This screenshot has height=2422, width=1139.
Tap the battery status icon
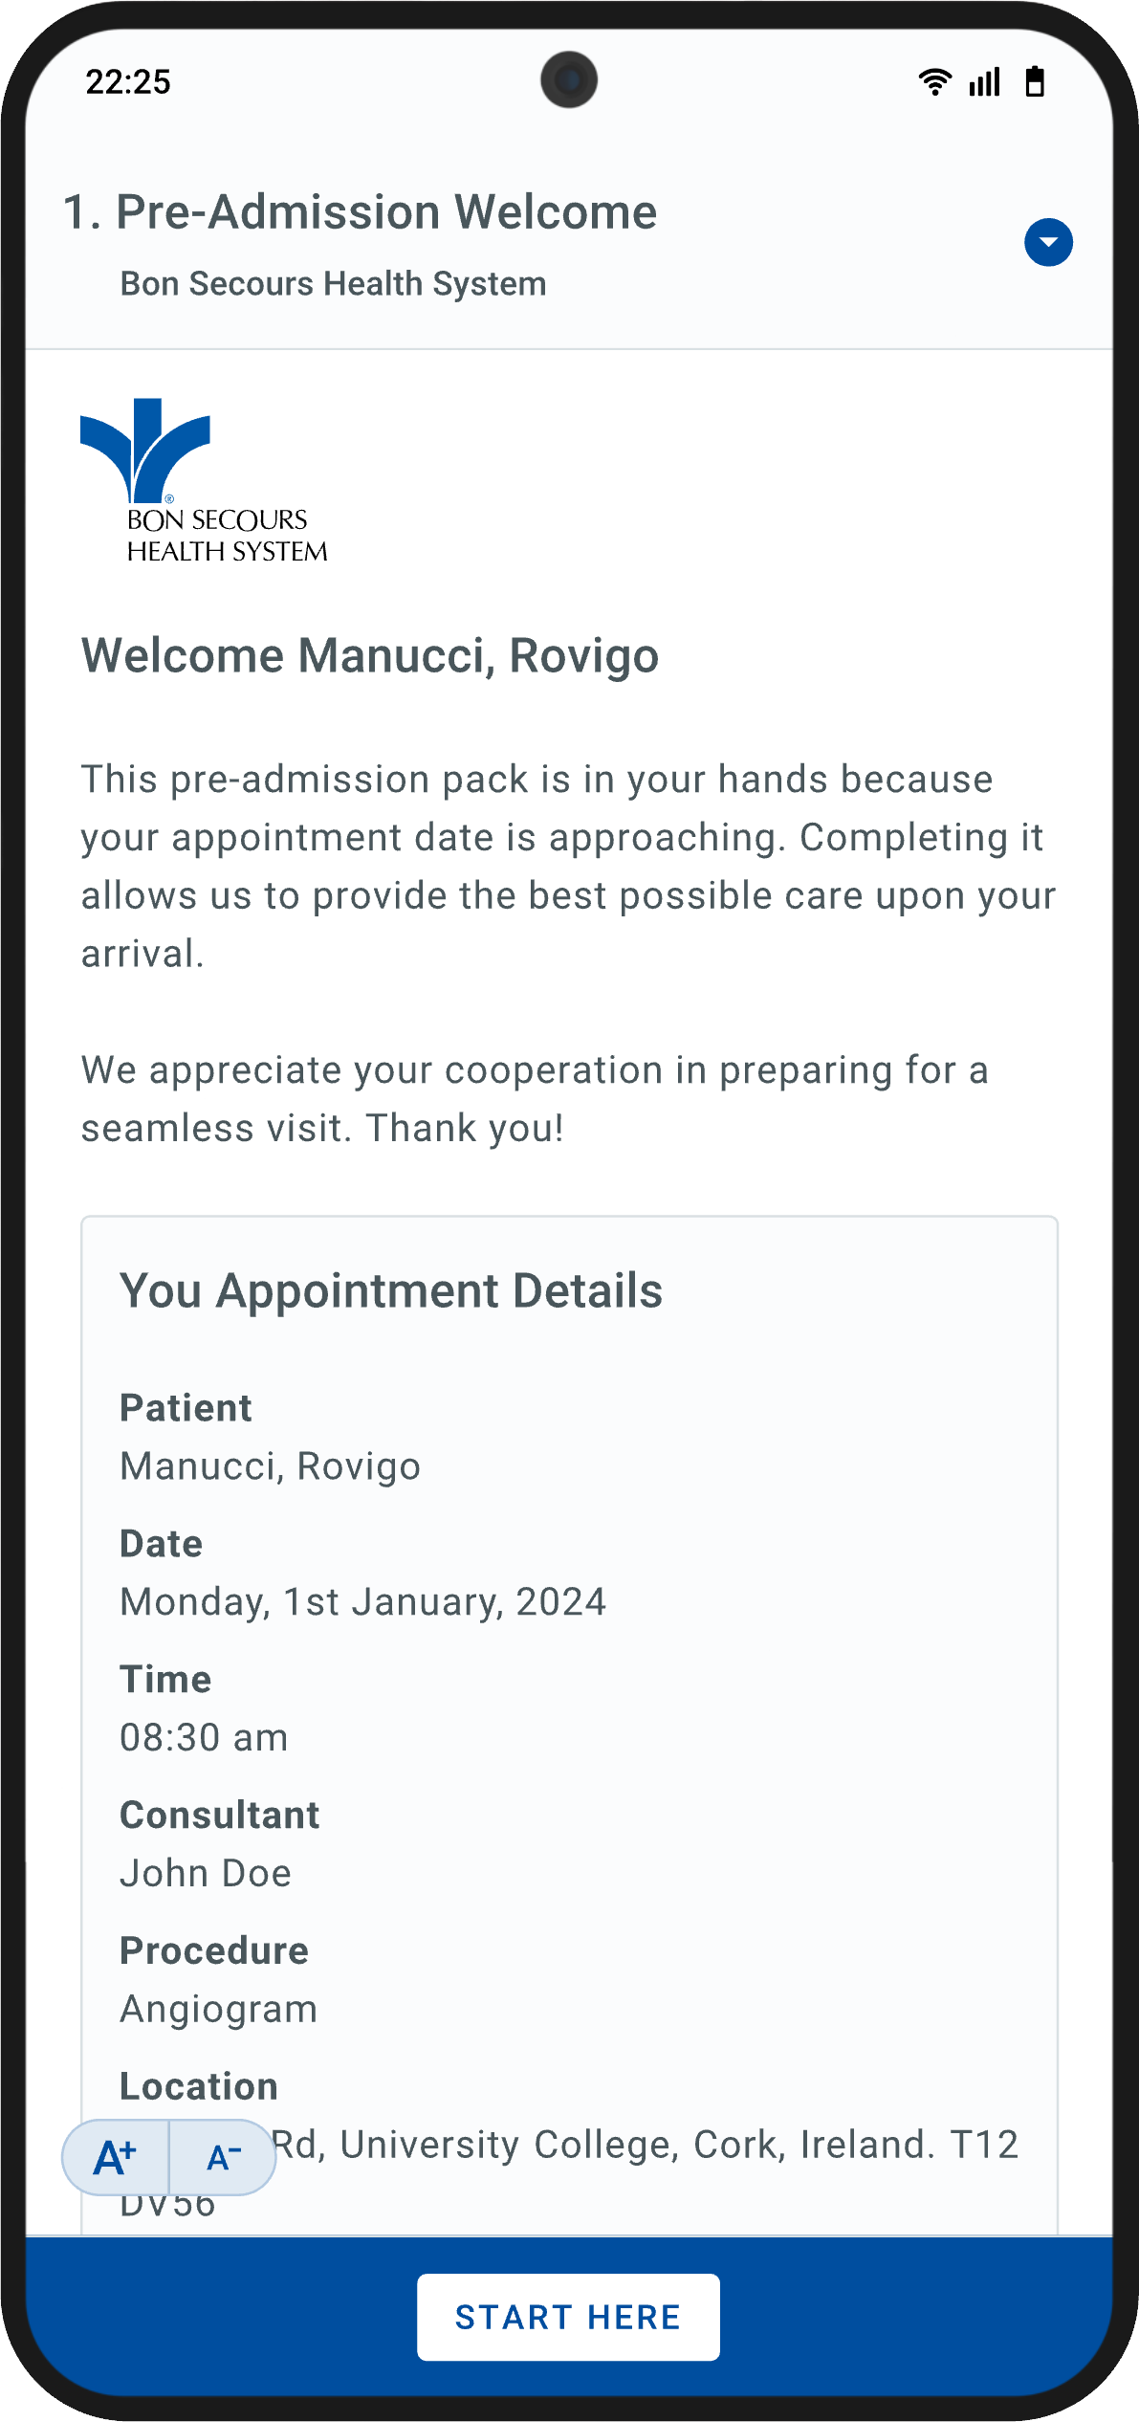coord(1034,82)
